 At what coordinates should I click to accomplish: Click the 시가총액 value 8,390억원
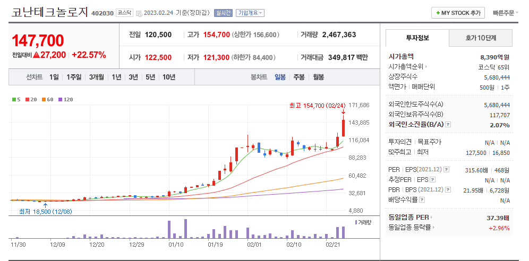(495, 57)
